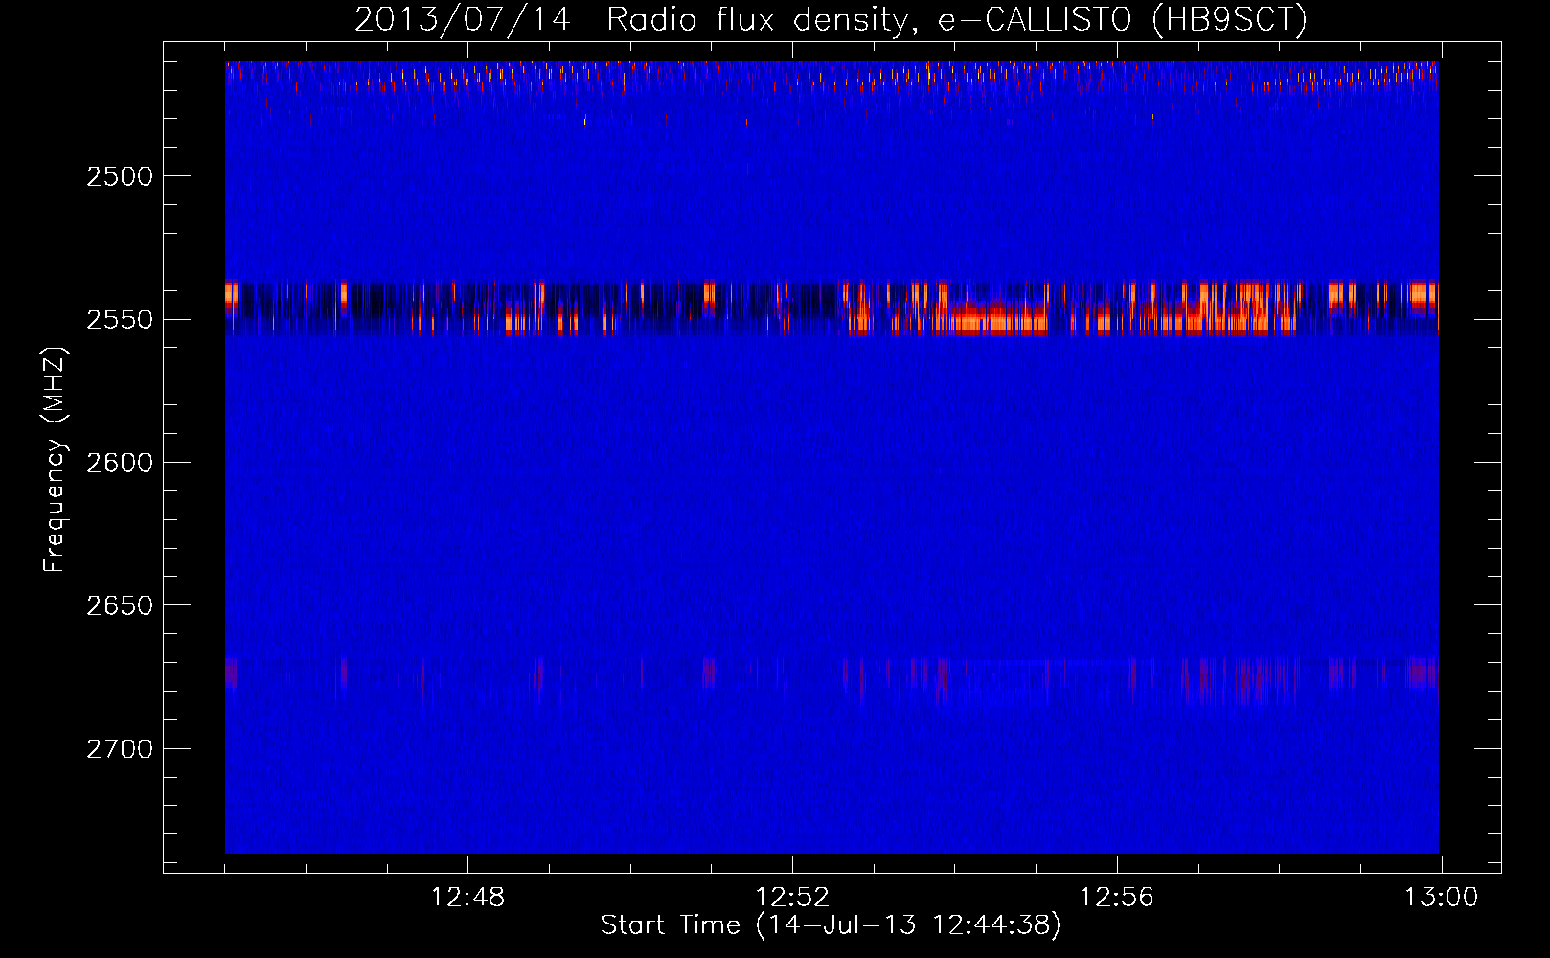Click the 13:00 time tick label
This screenshot has height=958, width=1550.
coord(1441,898)
